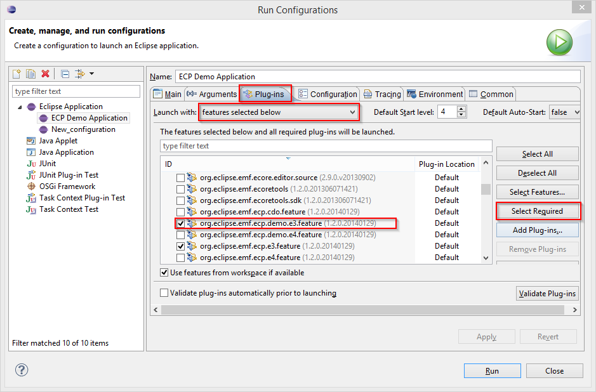The image size is (596, 392).
Task: Open the Launch with dropdown
Action: point(279,112)
